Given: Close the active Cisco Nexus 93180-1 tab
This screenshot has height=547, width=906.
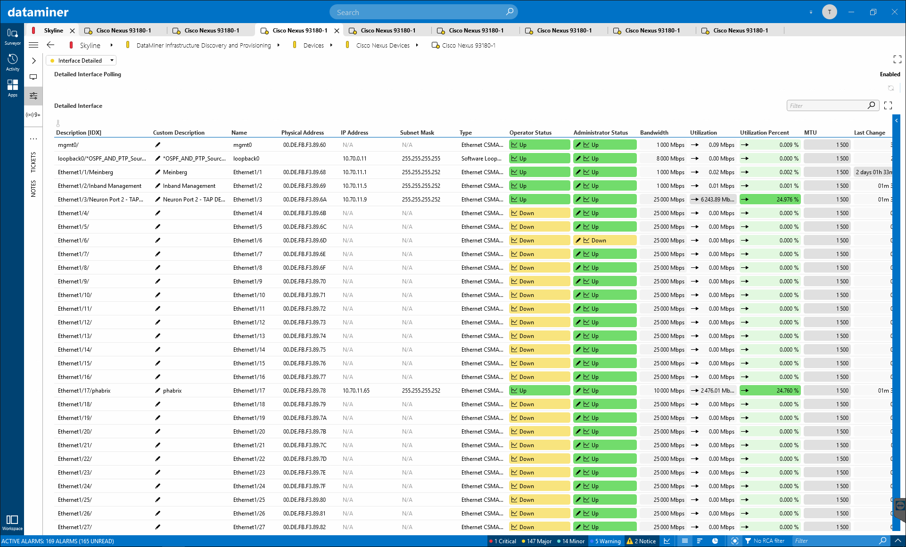Looking at the screenshot, I should coord(337,31).
